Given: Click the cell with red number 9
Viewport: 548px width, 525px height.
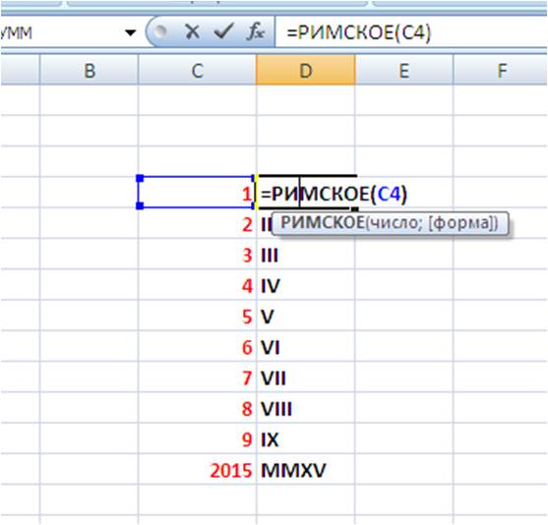Looking at the screenshot, I should (197, 438).
